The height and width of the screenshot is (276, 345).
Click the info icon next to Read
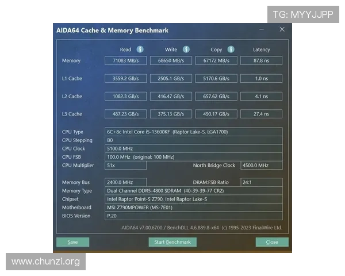click(140, 49)
